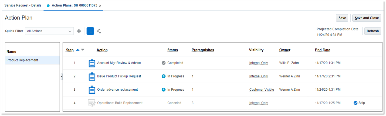Click the add action plus icon
Image resolution: width=386 pixels, height=116 pixels.
79,31
